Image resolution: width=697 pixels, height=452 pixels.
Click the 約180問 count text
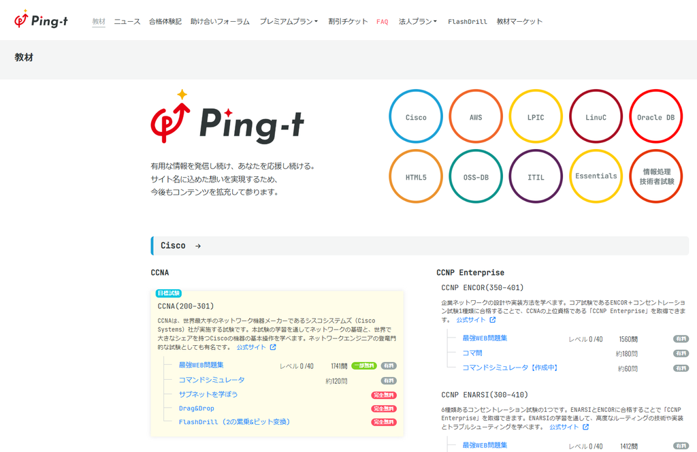click(x=627, y=354)
